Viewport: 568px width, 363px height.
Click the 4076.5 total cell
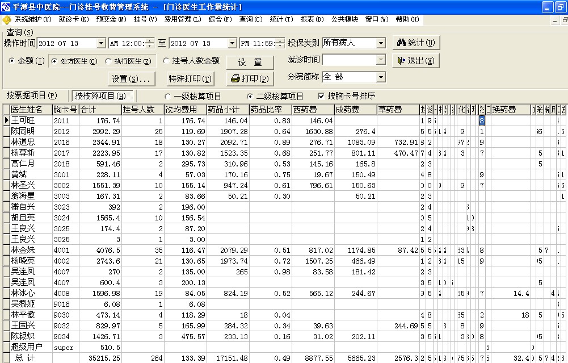point(100,250)
